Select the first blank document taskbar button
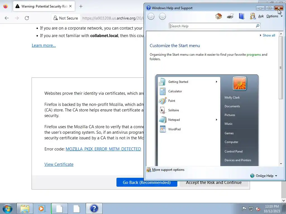 (59, 208)
